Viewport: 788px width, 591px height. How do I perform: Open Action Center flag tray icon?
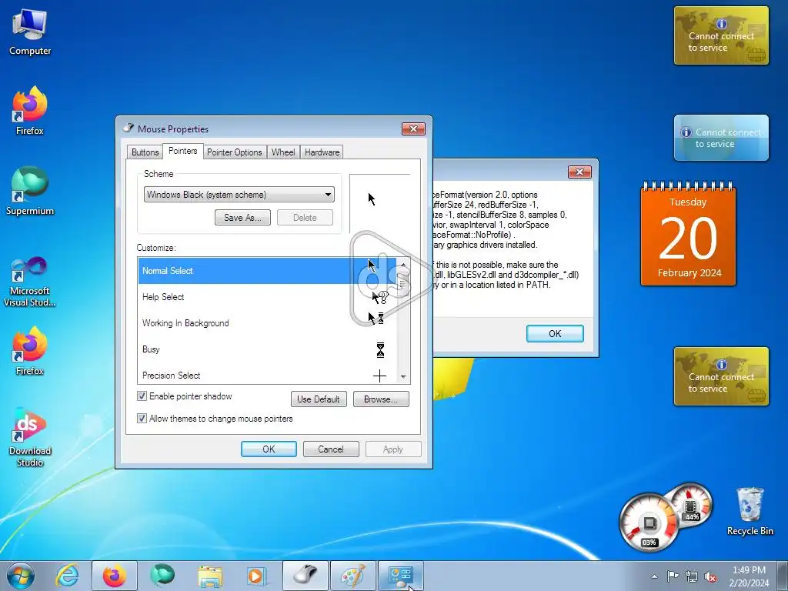tap(673, 576)
